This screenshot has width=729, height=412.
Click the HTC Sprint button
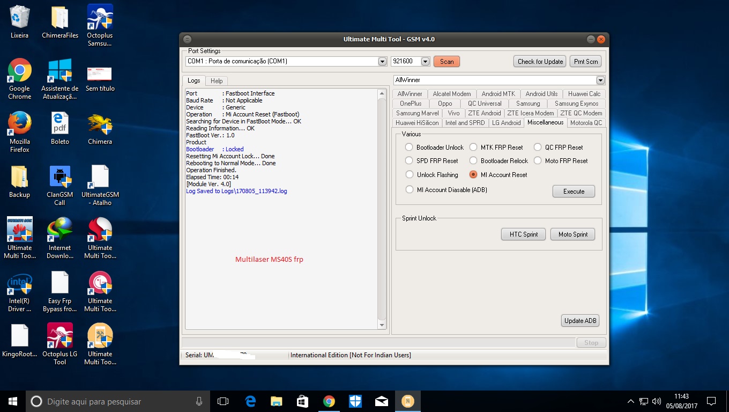[523, 234]
